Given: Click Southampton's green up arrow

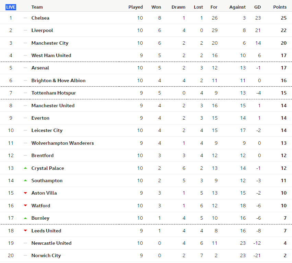Looking at the screenshot, I should (25, 180).
